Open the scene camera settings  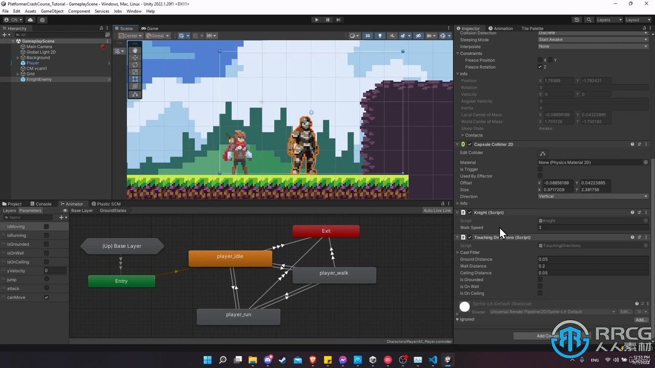[431, 36]
